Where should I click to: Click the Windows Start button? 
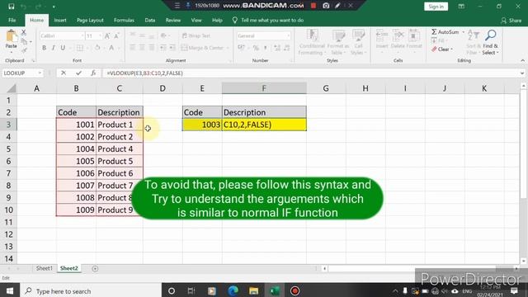click(10, 291)
